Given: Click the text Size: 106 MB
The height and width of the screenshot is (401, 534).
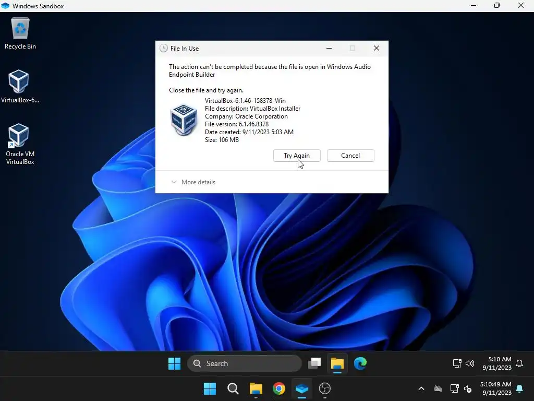Looking at the screenshot, I should (x=222, y=140).
